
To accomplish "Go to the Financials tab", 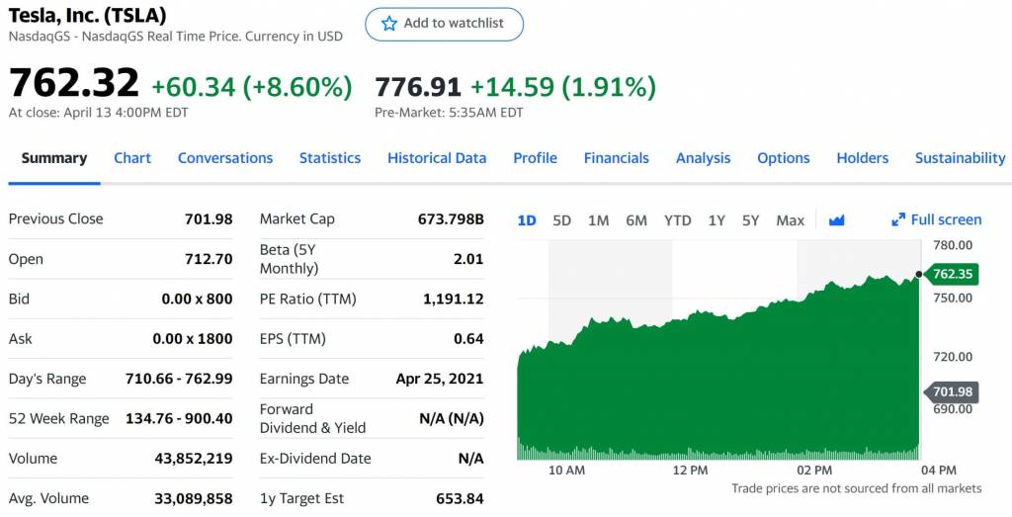I will coord(616,158).
